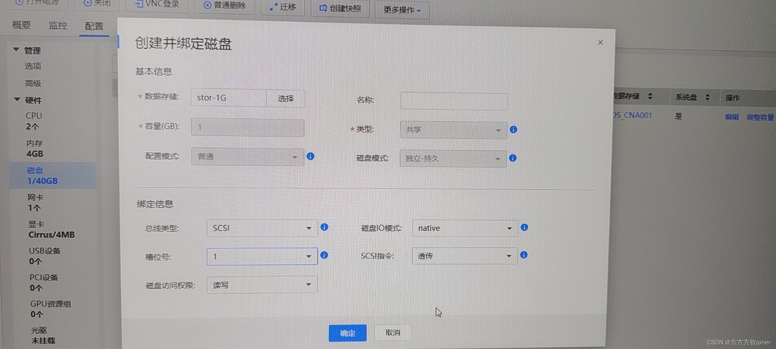Select 内存 4GB in hardware list
Viewport: 776px width, 349px height.
point(35,148)
